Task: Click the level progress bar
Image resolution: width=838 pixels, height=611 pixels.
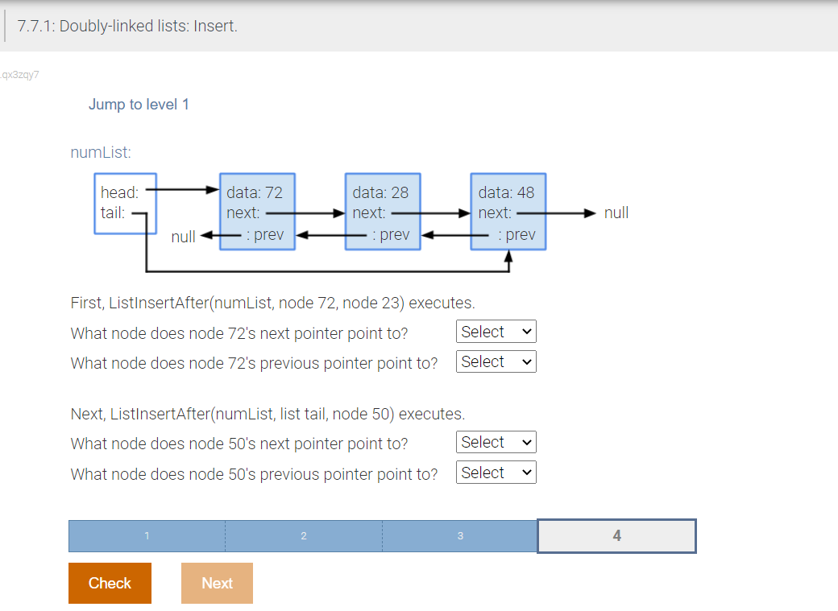Action: click(381, 535)
